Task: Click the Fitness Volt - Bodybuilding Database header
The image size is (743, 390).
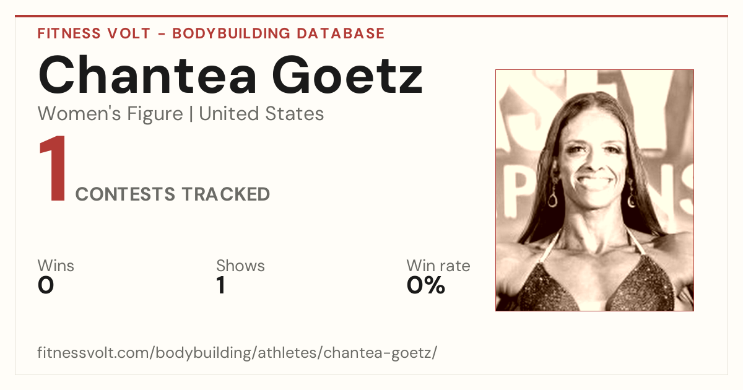Action: pyautogui.click(x=211, y=33)
